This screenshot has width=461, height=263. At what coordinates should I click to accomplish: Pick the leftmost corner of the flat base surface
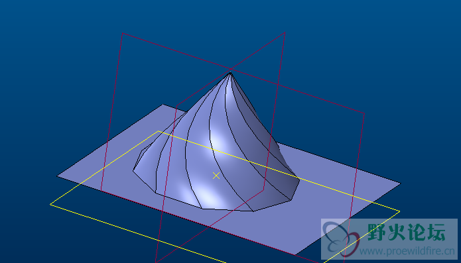tap(57, 176)
